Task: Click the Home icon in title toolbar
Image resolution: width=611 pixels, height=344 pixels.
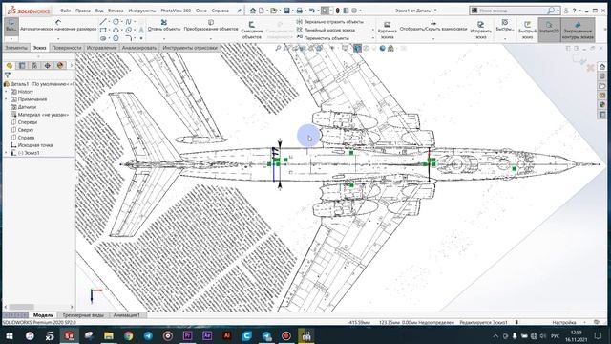Action: 253,11
